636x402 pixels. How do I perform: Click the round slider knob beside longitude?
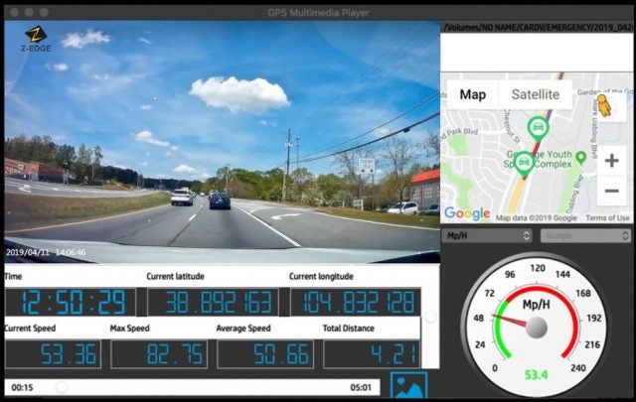(x=430, y=317)
